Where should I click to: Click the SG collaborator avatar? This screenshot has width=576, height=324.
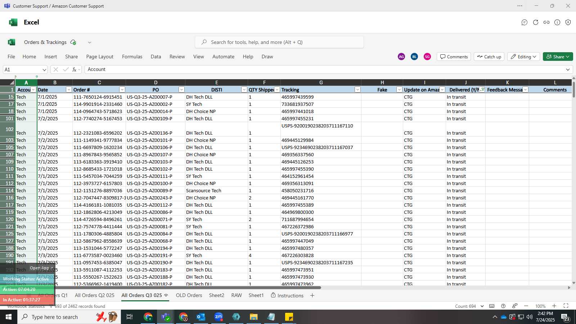pos(427,57)
